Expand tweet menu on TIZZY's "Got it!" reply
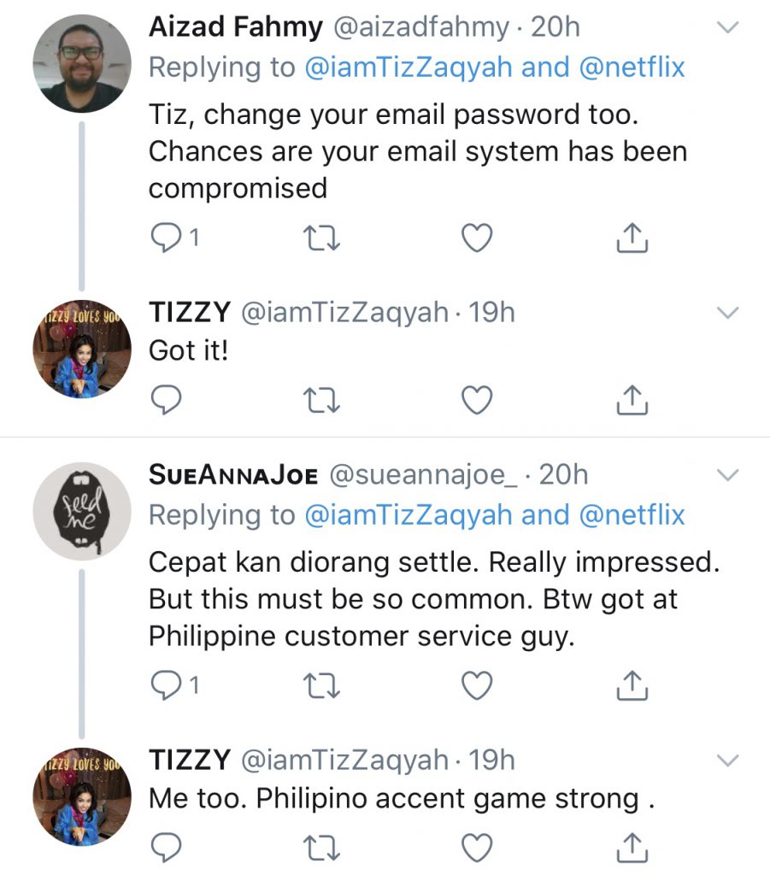The image size is (770, 875). (x=726, y=313)
